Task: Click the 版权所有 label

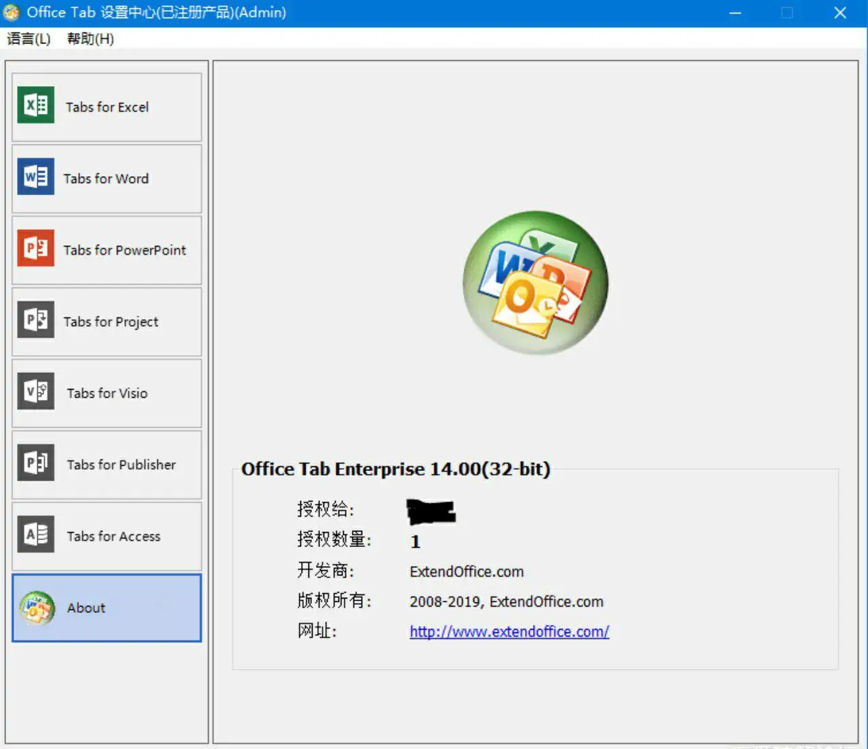Action: [x=334, y=601]
